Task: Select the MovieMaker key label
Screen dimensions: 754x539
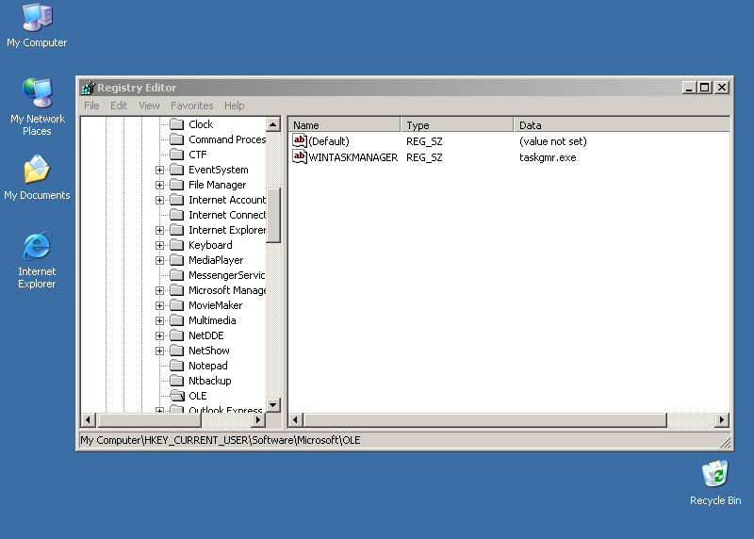Action: click(215, 305)
